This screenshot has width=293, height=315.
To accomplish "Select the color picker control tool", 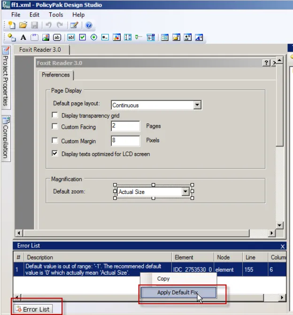I will point(116,38).
